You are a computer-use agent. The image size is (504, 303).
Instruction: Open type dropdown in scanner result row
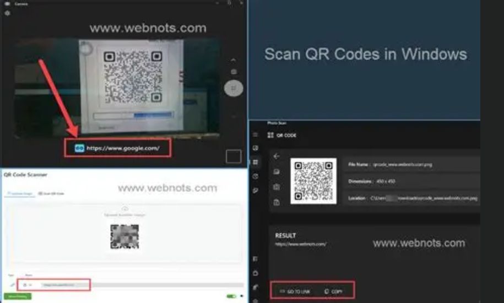pyautogui.click(x=28, y=285)
